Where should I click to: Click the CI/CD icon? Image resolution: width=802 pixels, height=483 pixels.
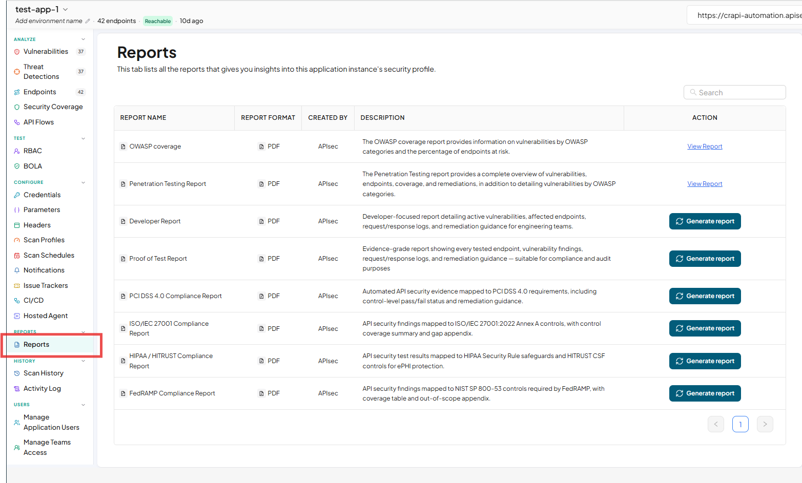(x=17, y=301)
